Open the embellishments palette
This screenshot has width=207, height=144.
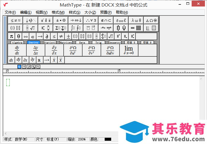(46, 20)
